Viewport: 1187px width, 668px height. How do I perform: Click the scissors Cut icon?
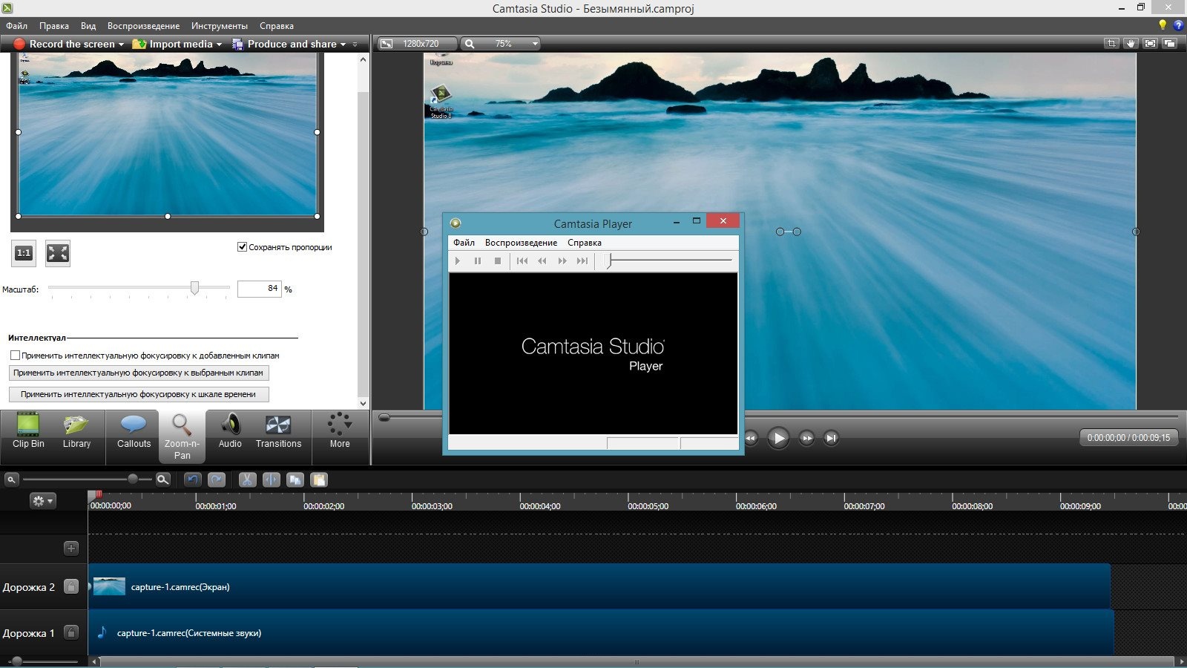click(247, 479)
